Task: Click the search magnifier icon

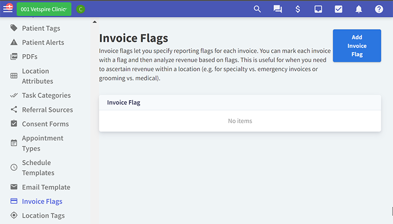Action: 257,9
